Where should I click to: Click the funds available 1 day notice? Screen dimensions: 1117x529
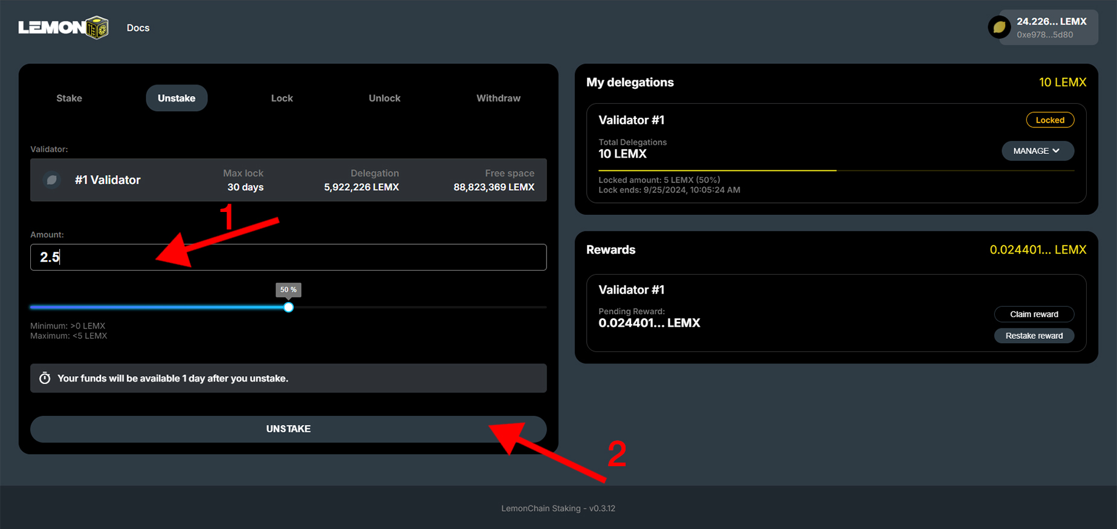point(288,378)
